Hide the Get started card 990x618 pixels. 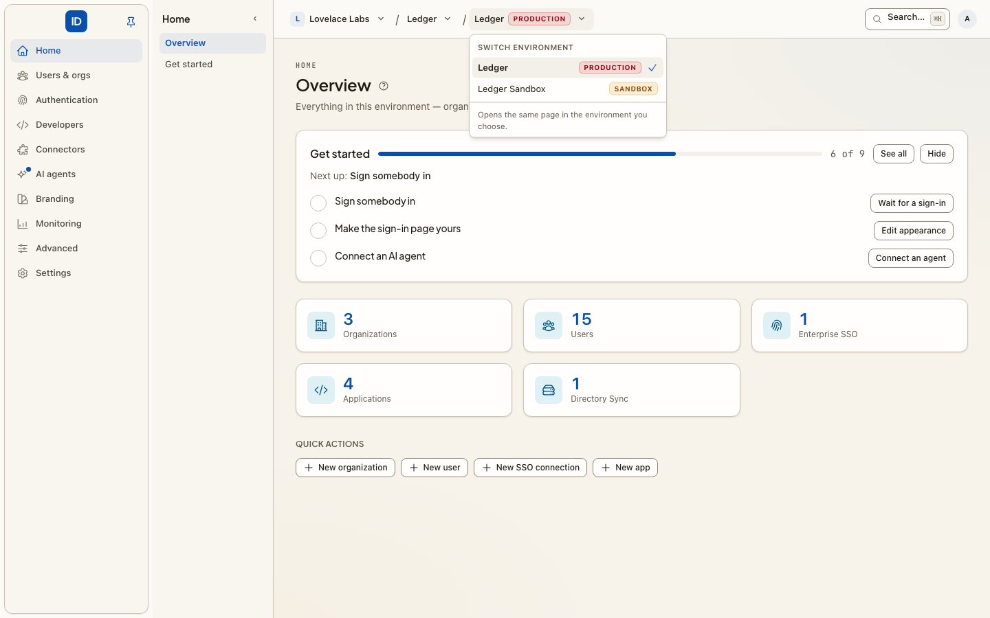[936, 154]
